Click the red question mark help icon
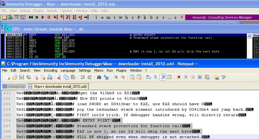Viewport: 259px width, 139px height. [182, 17]
